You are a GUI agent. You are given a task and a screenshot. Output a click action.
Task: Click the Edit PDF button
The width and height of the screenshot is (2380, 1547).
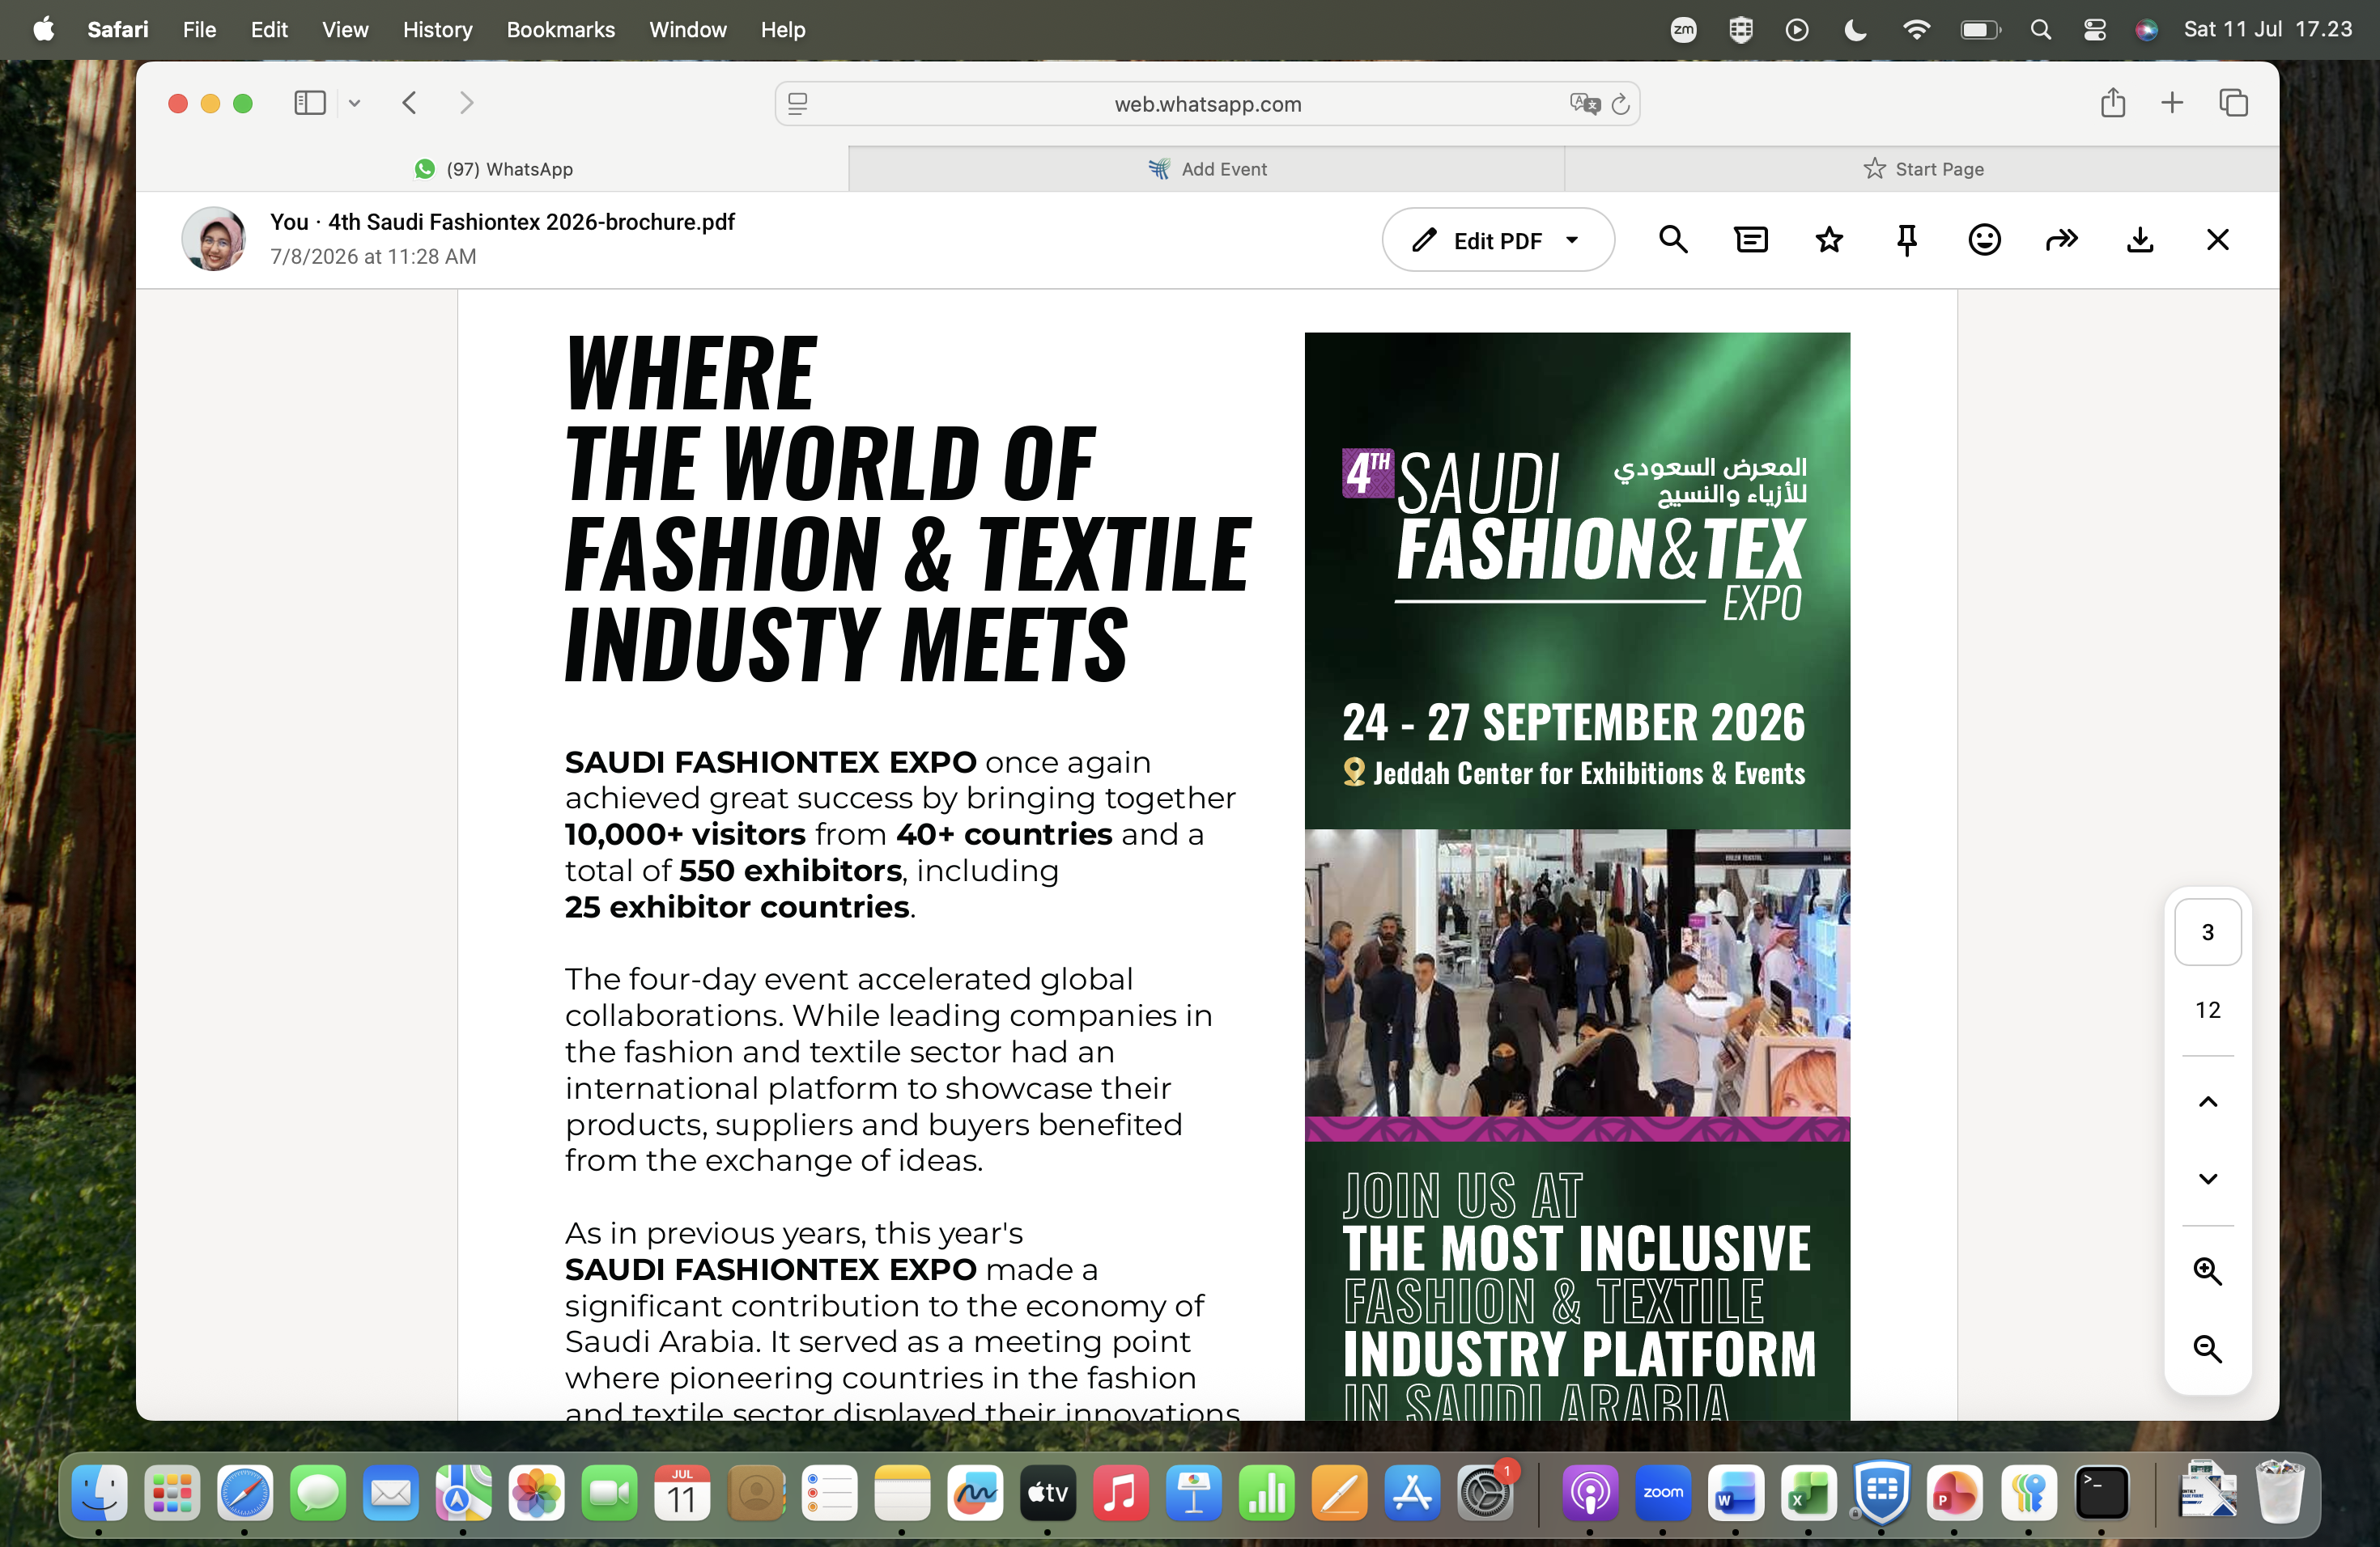1479,239
